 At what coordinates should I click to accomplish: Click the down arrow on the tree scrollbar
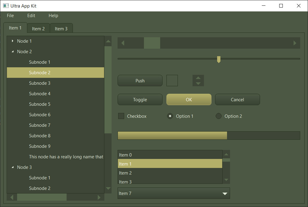[108, 188]
